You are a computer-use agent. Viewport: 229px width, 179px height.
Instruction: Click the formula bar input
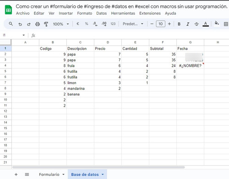click(x=133, y=35)
